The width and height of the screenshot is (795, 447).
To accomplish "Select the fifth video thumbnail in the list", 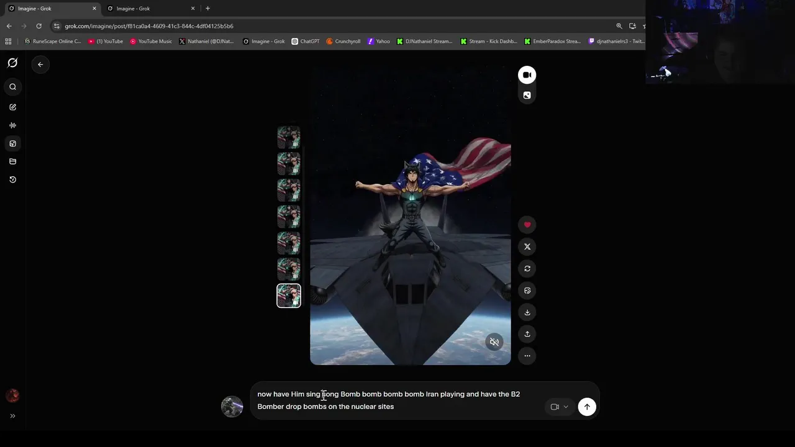I will click(289, 243).
